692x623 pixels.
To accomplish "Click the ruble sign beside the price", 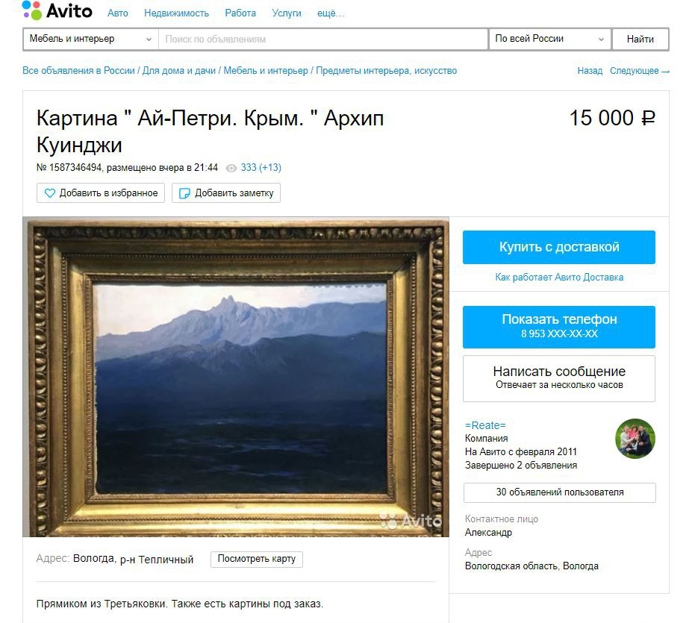I will (648, 118).
